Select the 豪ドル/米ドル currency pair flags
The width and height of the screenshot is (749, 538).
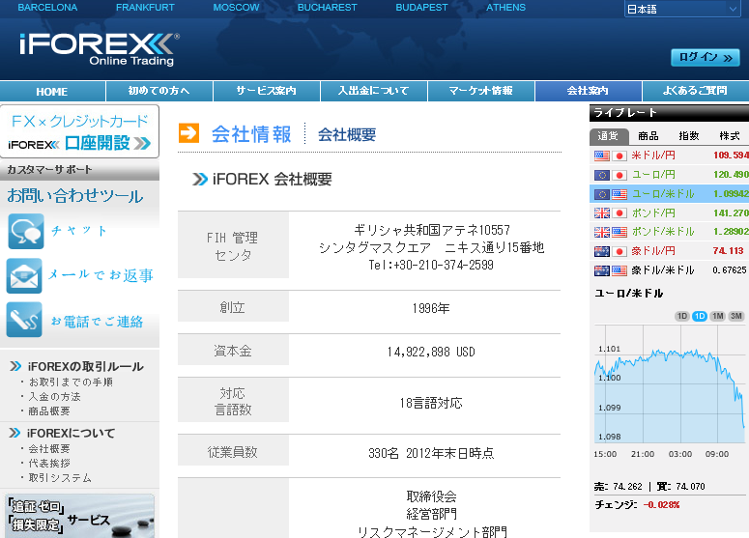tap(610, 270)
